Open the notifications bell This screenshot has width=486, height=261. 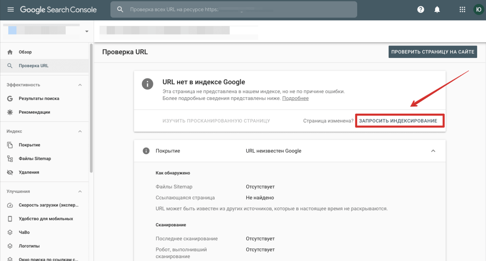[437, 9]
